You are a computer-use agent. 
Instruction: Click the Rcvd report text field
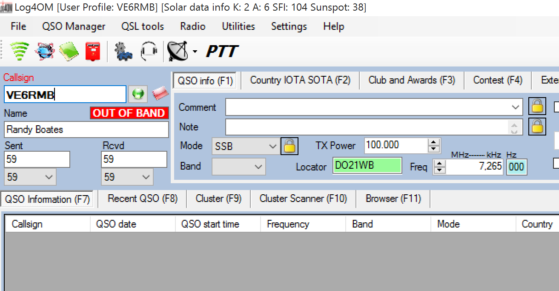tap(134, 159)
